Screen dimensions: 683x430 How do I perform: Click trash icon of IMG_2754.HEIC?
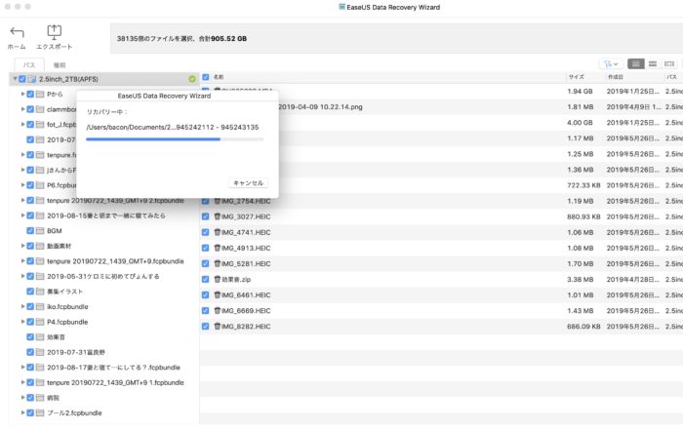click(x=218, y=201)
